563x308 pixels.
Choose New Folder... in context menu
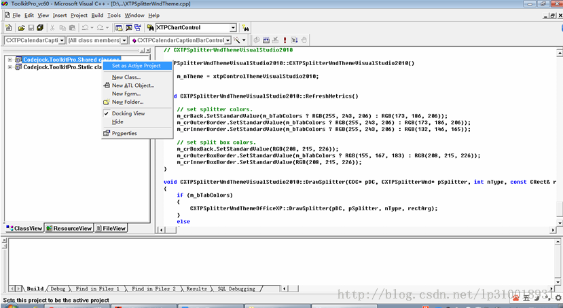coord(137,102)
